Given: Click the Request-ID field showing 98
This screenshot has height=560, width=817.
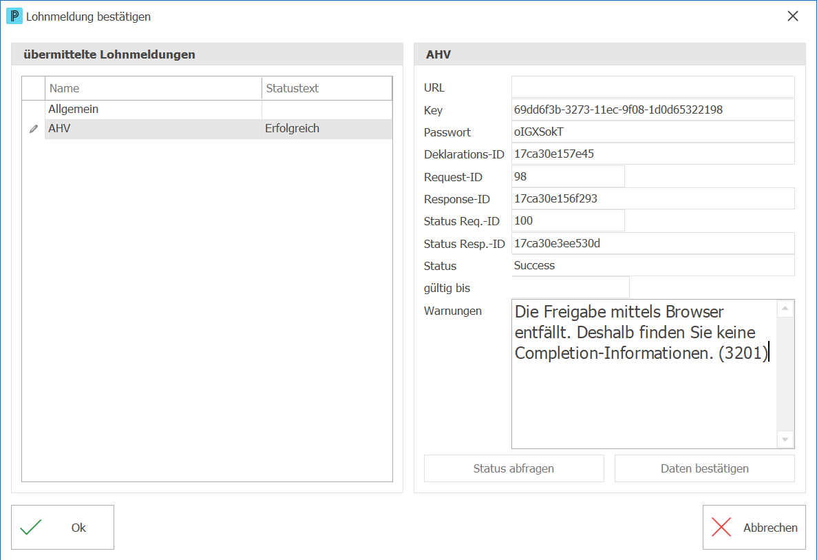Looking at the screenshot, I should point(568,176).
